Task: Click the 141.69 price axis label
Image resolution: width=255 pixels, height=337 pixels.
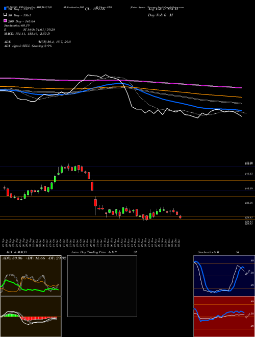Action: [x=249, y=188]
